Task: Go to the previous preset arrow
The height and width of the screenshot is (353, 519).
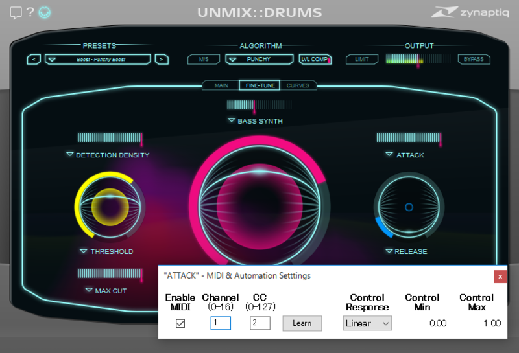Action: (x=34, y=60)
